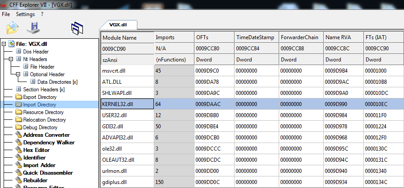Click the Export Directory folder icon
The height and width of the screenshot is (188, 404).
coord(18,97)
